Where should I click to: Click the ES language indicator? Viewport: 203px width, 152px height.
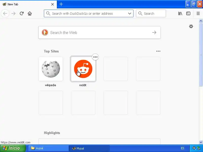pyautogui.click(x=182, y=148)
